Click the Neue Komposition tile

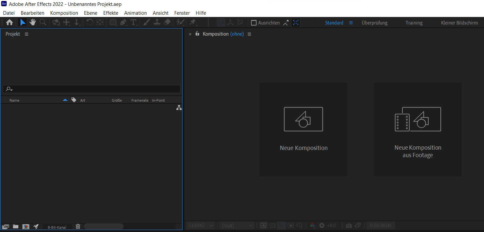point(303,129)
